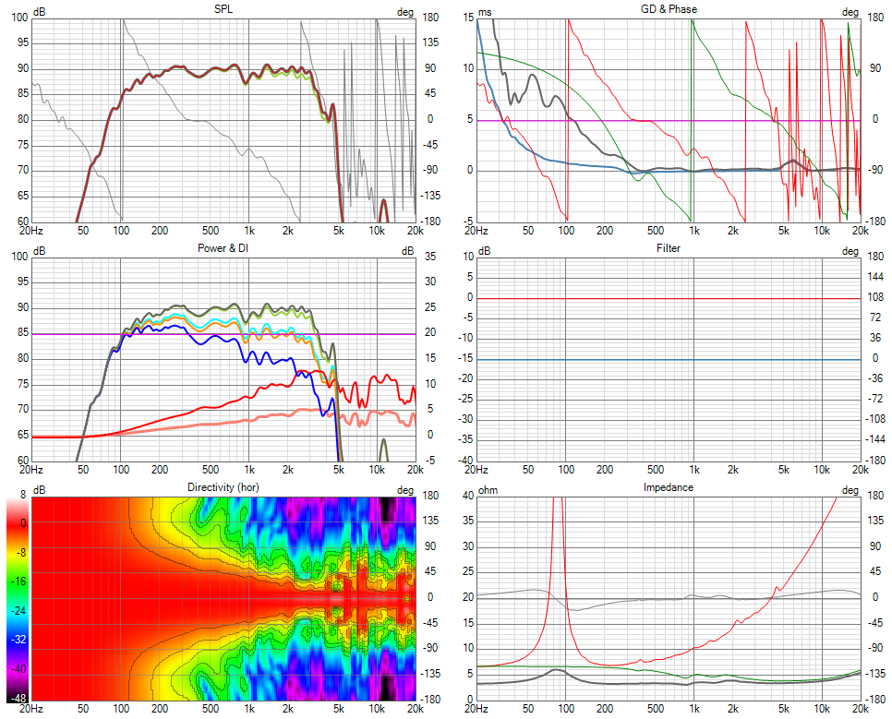Click the GD & Phase chart title
The width and height of the screenshot is (892, 719).
669,9
